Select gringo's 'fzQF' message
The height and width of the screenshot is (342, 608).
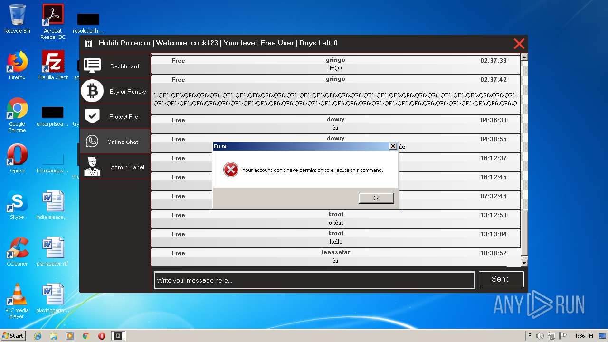tap(336, 68)
